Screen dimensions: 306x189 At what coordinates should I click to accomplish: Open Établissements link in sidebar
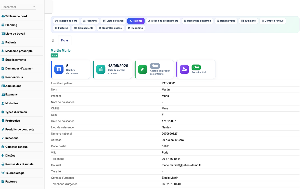[x=16, y=60]
